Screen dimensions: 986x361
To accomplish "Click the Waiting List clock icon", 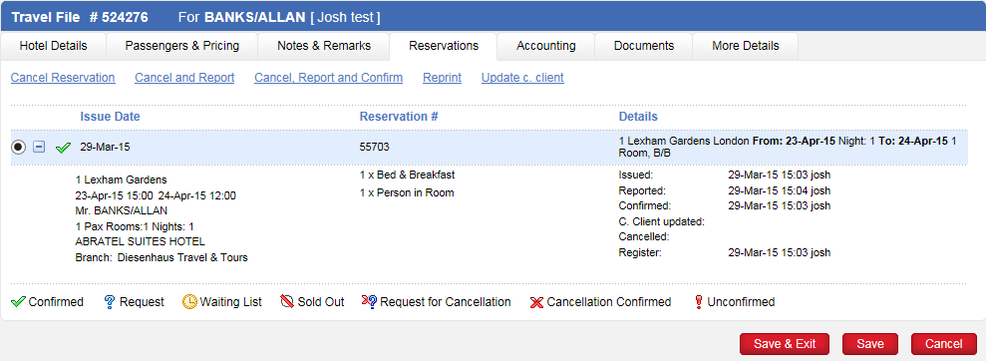I will pos(189,302).
